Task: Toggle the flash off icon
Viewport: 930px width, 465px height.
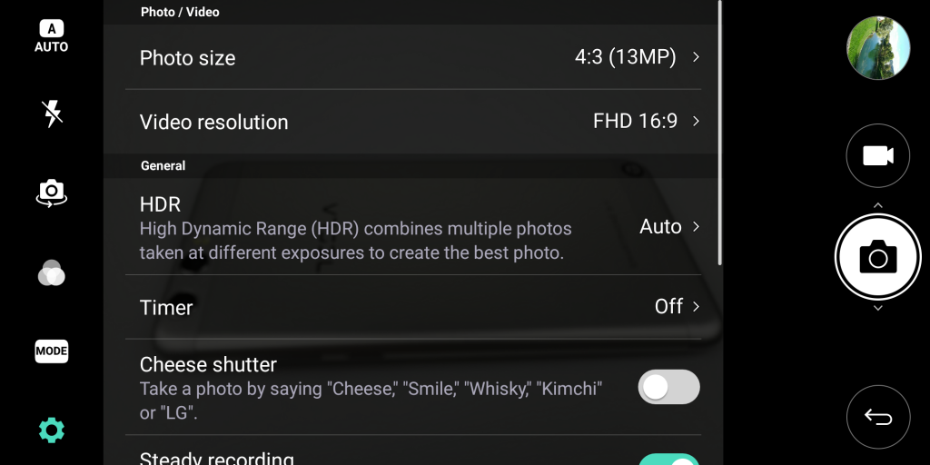Action: [x=52, y=114]
